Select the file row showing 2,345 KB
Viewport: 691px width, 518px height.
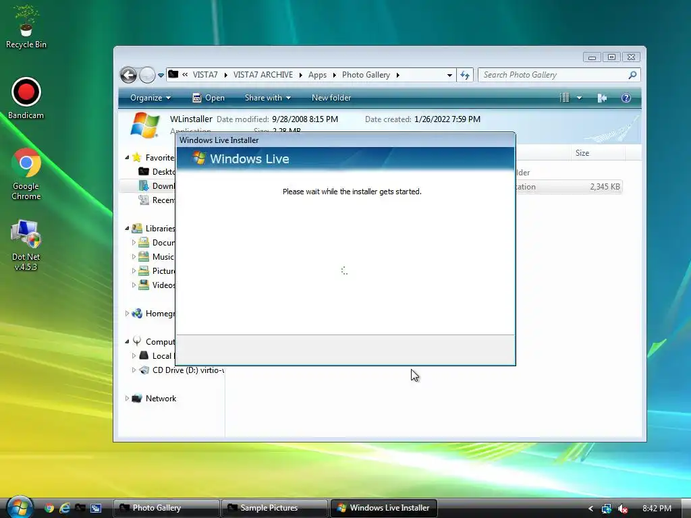click(x=568, y=187)
